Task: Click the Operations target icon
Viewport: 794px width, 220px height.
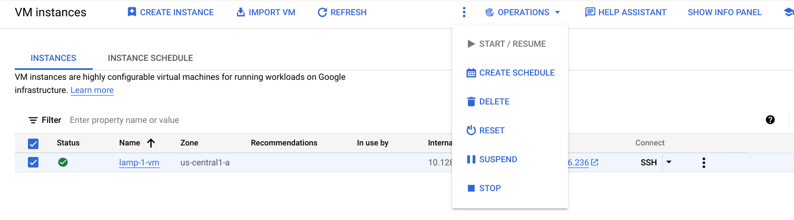Action: (489, 12)
